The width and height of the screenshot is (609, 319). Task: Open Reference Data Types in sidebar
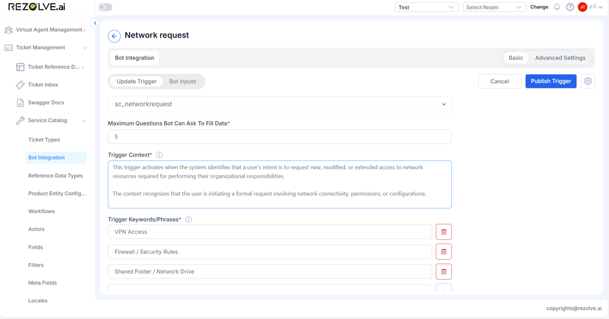[55, 176]
